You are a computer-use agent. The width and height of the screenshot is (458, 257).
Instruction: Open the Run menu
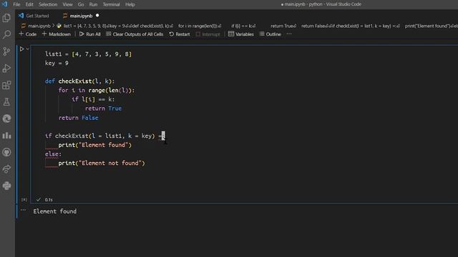pos(93,4)
